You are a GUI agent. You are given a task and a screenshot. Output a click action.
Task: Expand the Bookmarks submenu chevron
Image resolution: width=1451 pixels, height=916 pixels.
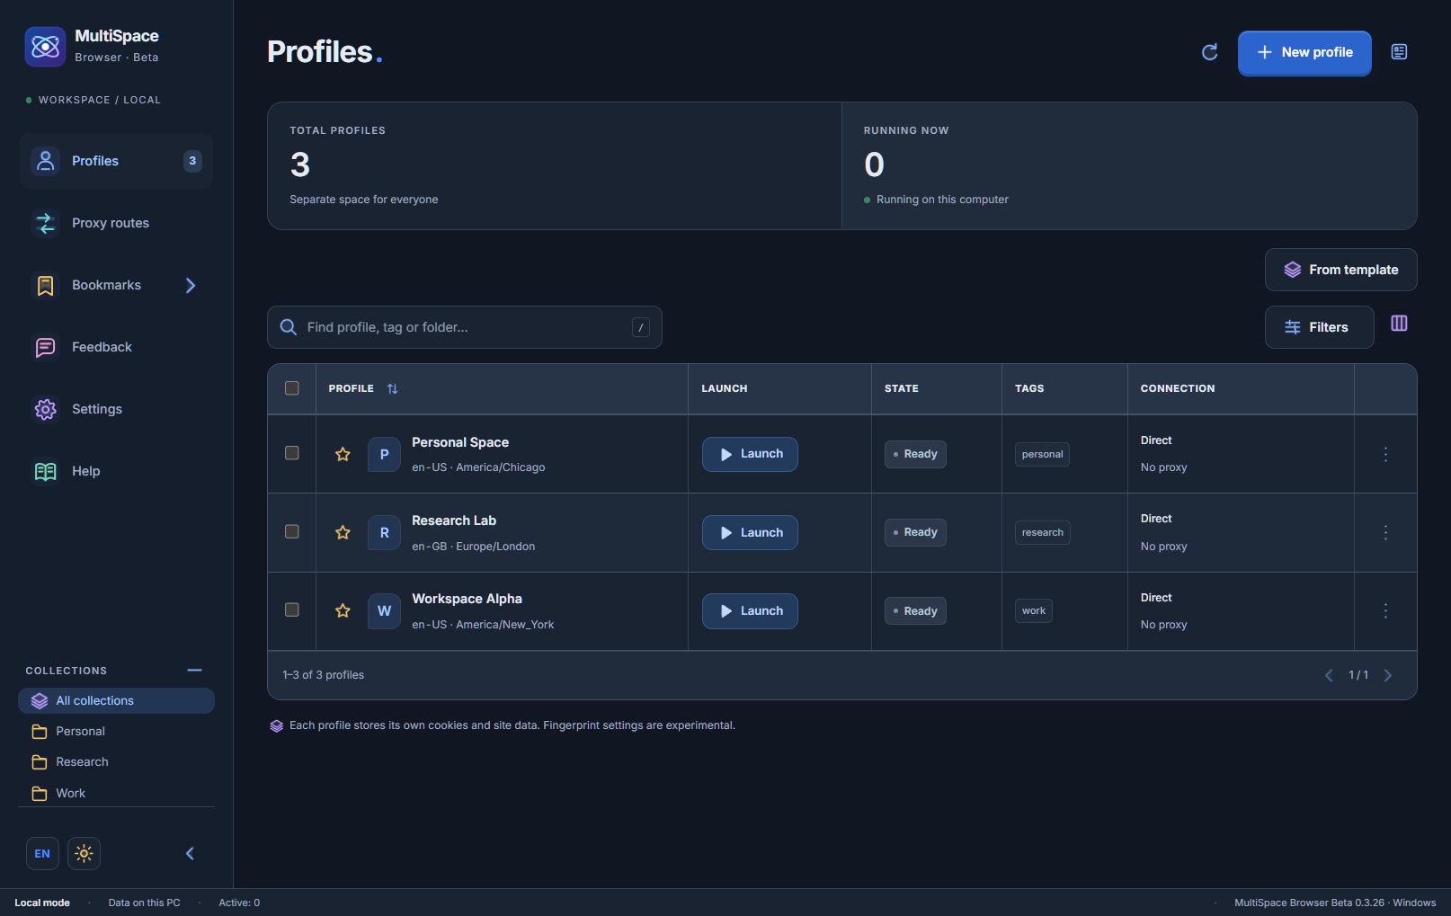click(x=191, y=285)
